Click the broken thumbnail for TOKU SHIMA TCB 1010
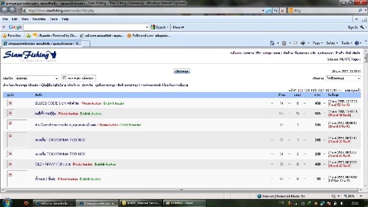This screenshot has width=368, height=207. (10, 154)
